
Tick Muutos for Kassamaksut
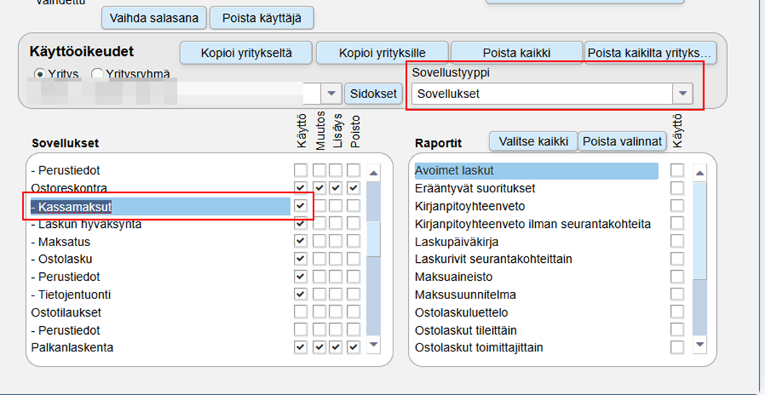pyautogui.click(x=319, y=205)
